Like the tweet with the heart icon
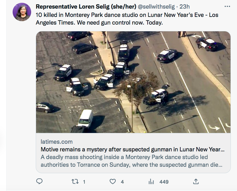Screen dimensions: 237x191 tap(113, 181)
